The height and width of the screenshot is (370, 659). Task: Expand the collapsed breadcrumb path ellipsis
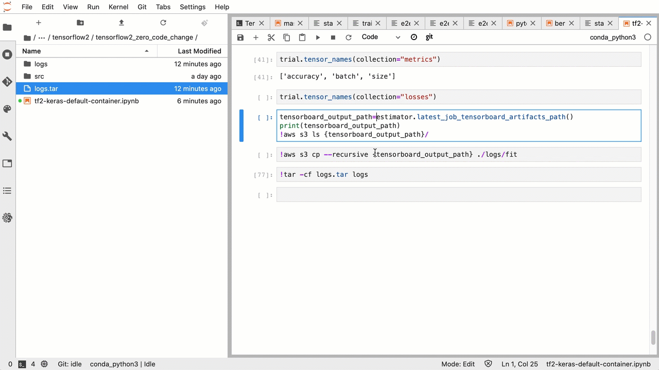[41, 37]
